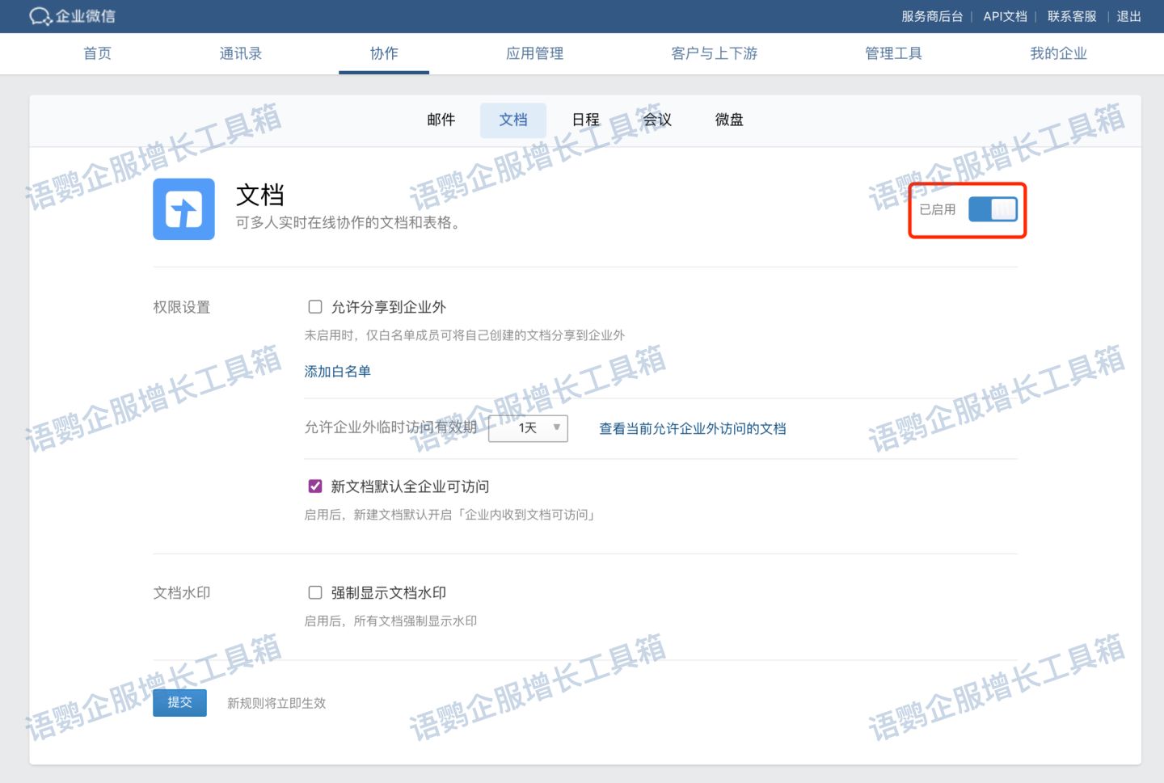The width and height of the screenshot is (1164, 783).
Task: Click the 提交 submit button
Action: [179, 703]
